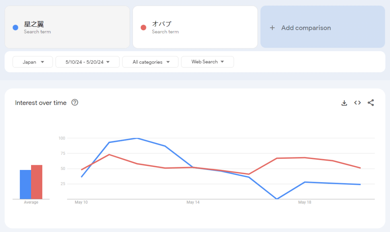390x232 pixels.
Task: Expand the 5/10/24 - 5/20/24 date range
Action: pos(87,62)
